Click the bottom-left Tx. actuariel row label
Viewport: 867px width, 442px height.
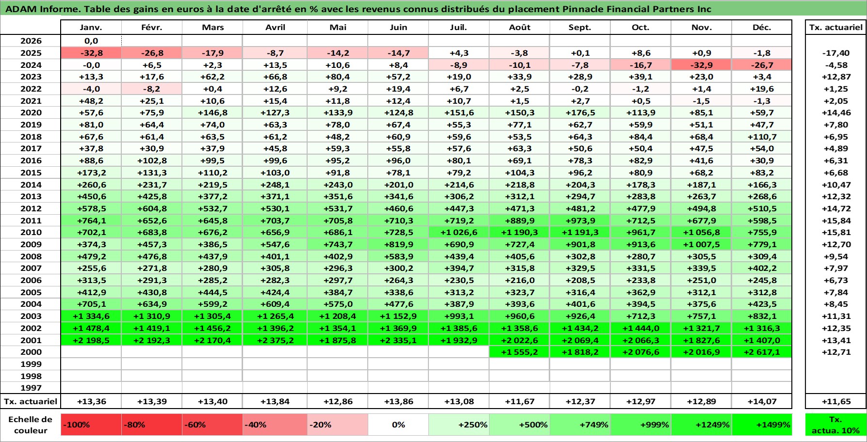pos(31,401)
